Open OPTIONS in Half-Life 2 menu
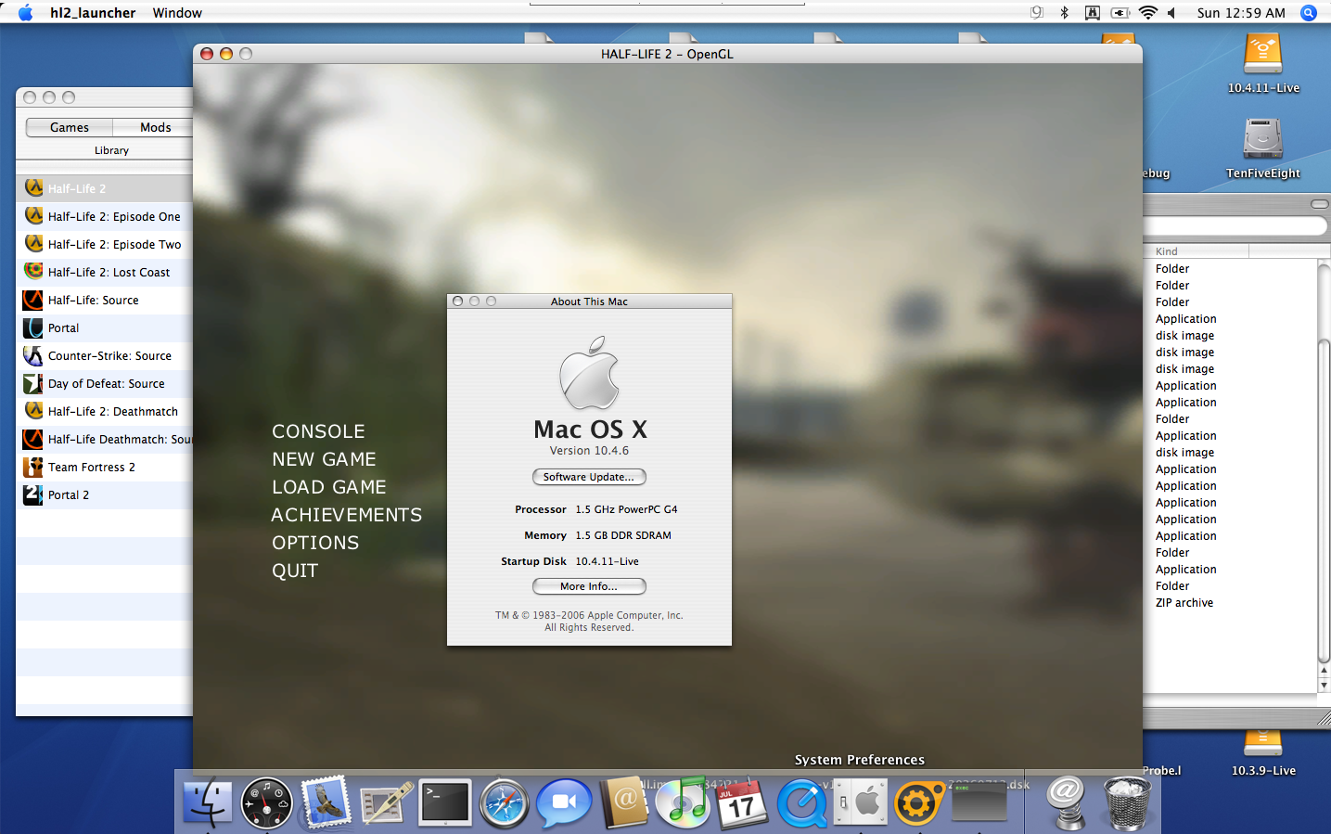Screen dimensions: 1331x834 pos(315,543)
